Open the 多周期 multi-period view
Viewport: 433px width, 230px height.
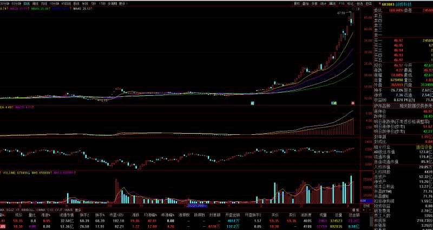[x=112, y=3]
